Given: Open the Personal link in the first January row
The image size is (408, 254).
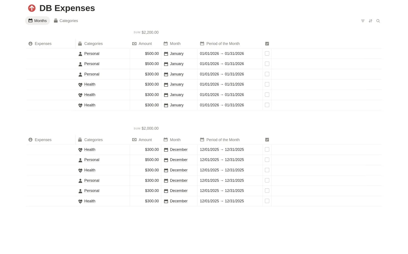Looking at the screenshot, I should [92, 54].
